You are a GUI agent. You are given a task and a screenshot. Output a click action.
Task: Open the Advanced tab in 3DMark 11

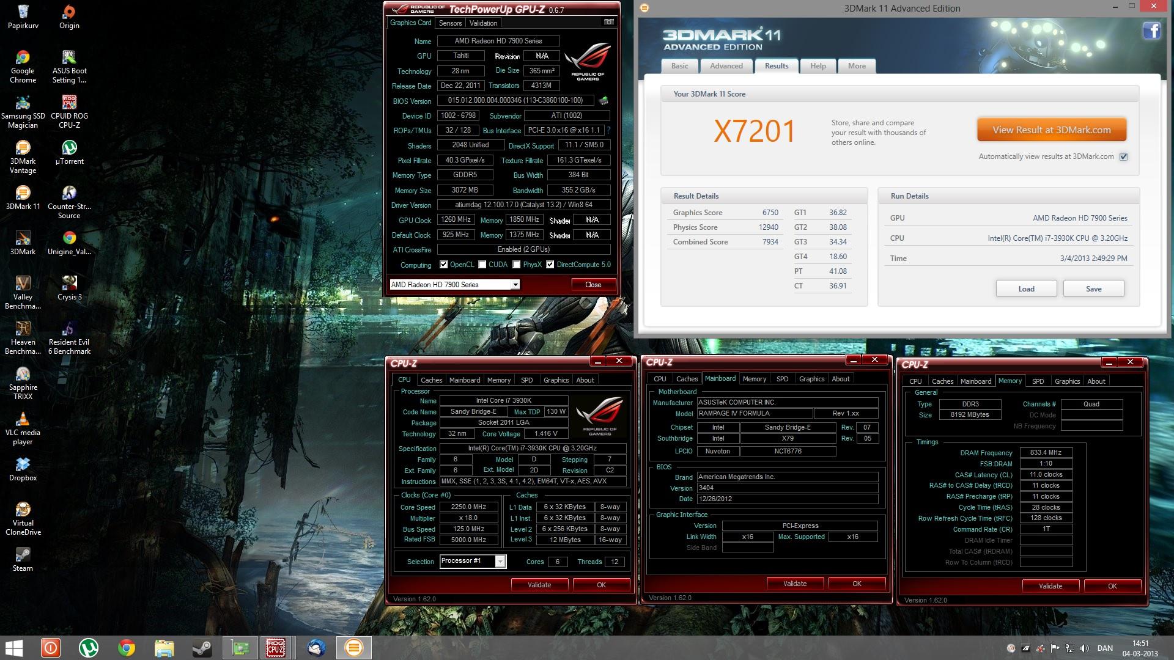[x=726, y=66]
